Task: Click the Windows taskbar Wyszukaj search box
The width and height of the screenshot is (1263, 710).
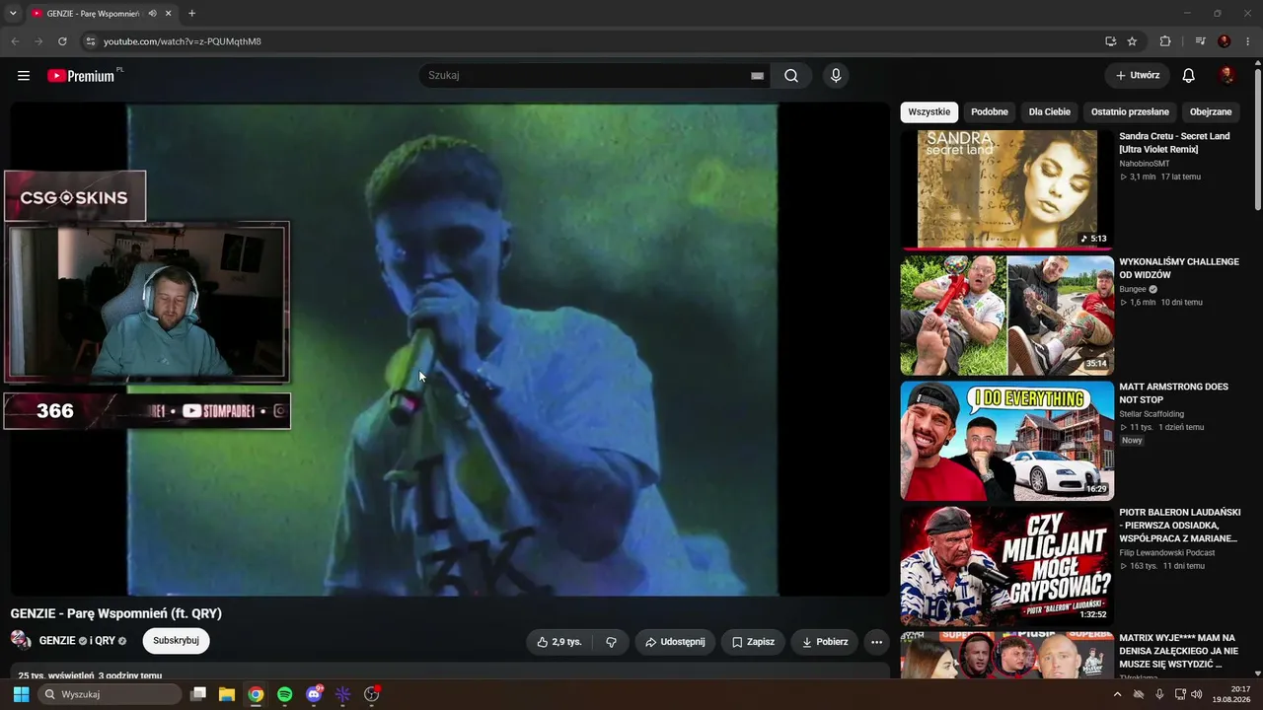Action: point(110,694)
